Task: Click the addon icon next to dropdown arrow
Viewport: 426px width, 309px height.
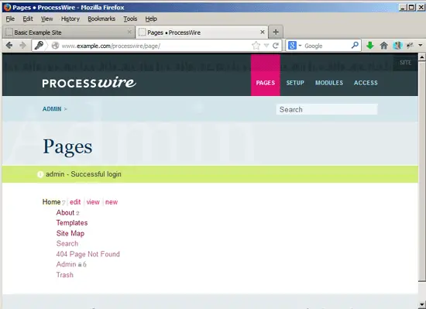Action: (410, 46)
